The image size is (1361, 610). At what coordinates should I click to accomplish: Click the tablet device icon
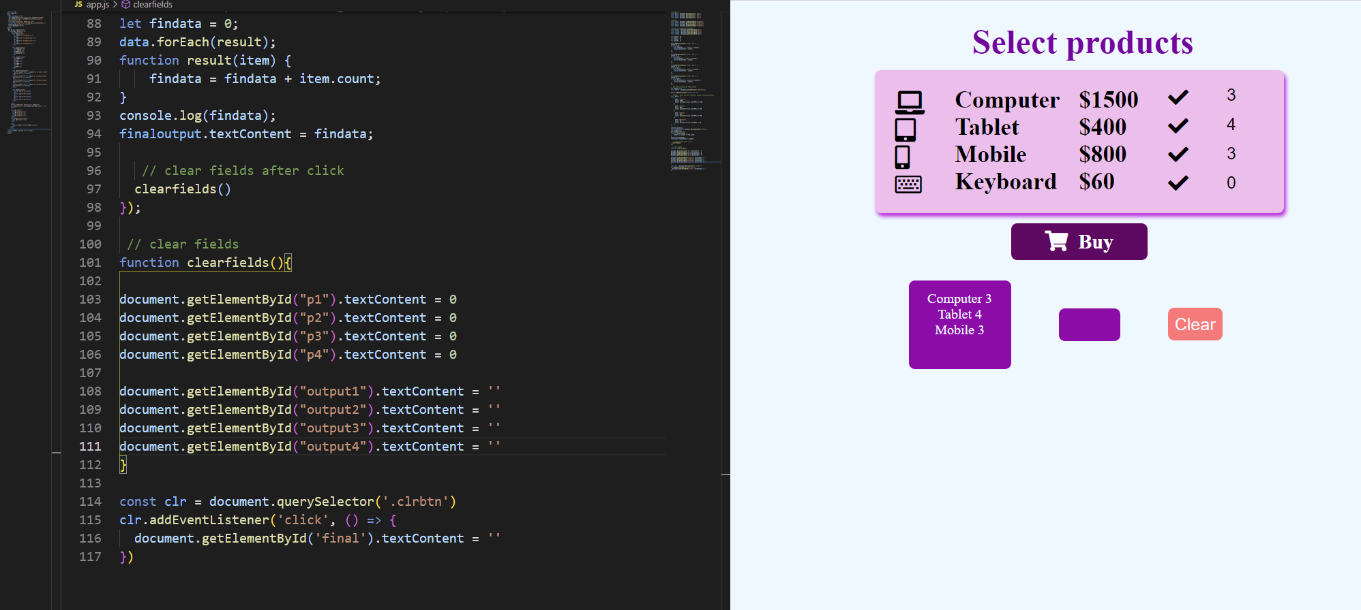click(x=906, y=129)
